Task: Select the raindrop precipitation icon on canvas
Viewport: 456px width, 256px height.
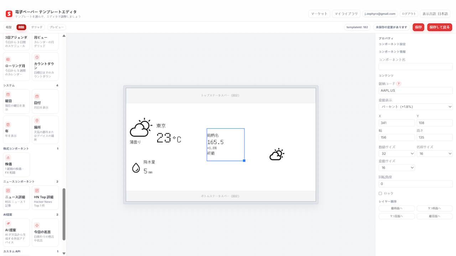Action: click(x=136, y=167)
